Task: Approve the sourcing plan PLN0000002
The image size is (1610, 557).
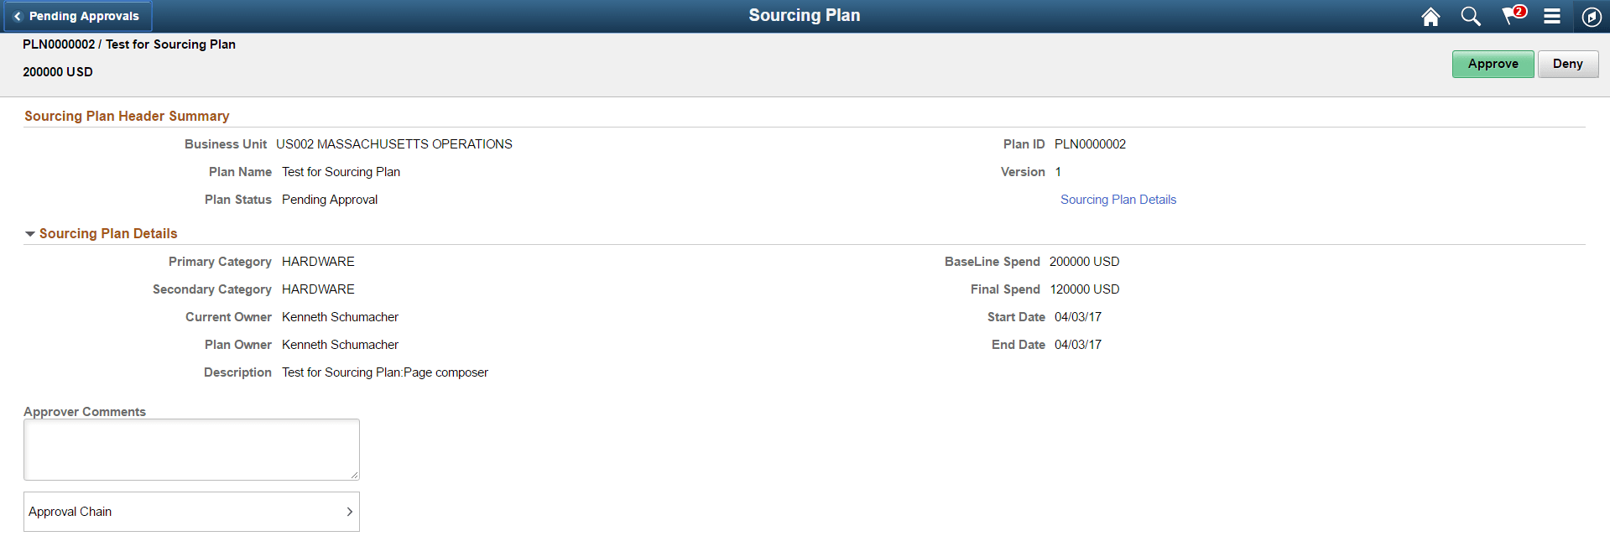Action: point(1493,64)
